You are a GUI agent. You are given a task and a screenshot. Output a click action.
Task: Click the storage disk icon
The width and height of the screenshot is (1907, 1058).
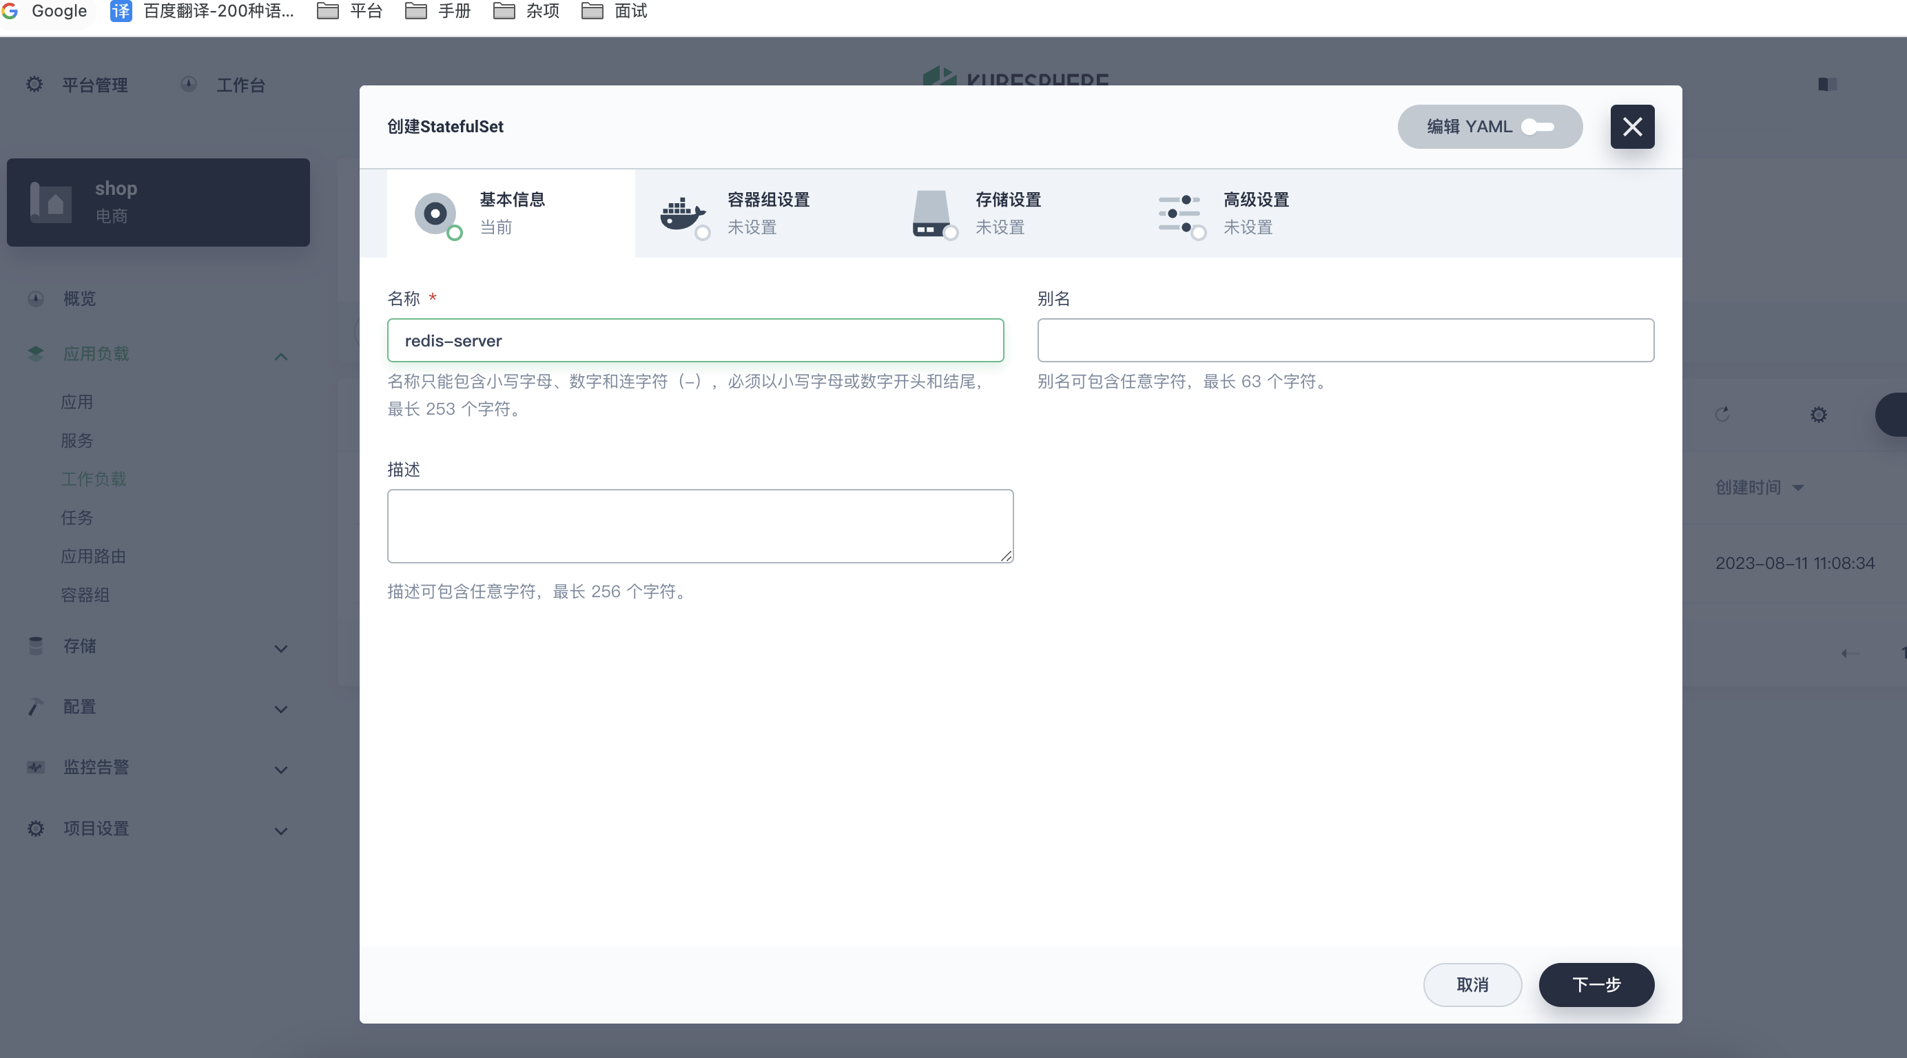931,214
